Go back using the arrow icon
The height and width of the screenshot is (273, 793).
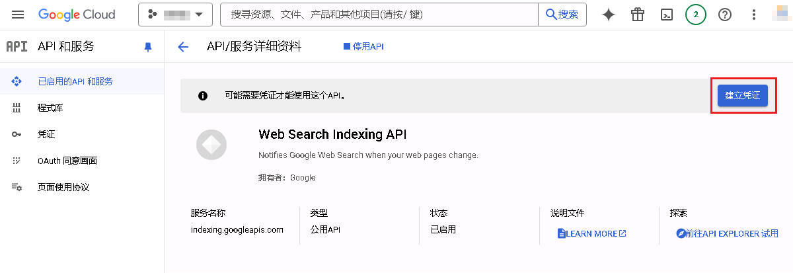[183, 47]
